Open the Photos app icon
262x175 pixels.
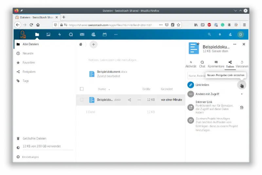pyautogui.click(x=48, y=34)
